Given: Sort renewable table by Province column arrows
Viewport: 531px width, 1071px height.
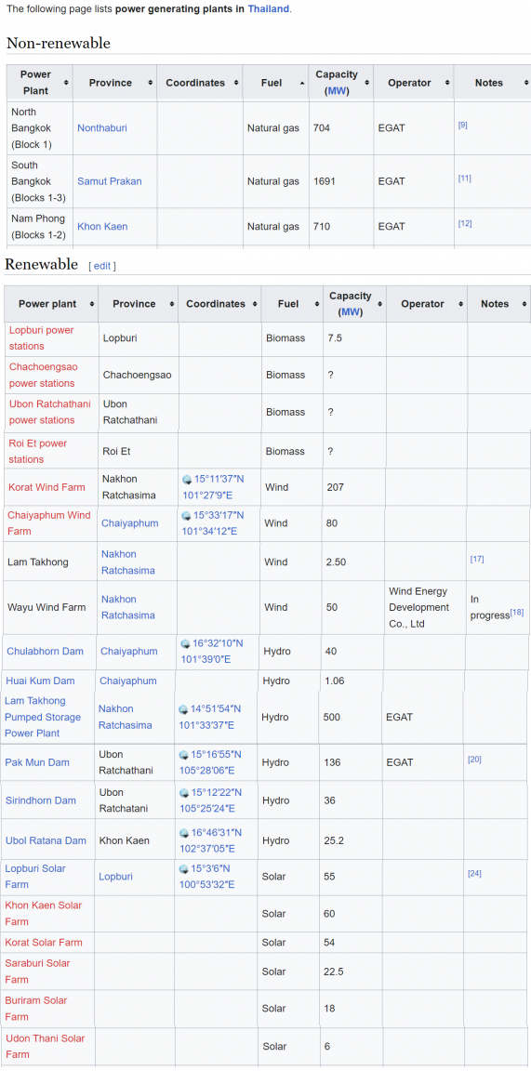Looking at the screenshot, I should point(169,304).
